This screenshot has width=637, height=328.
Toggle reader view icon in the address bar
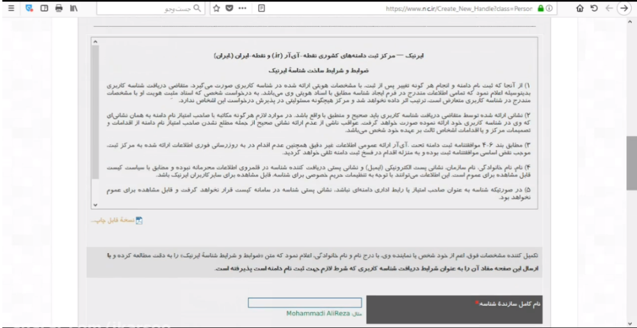pyautogui.click(x=262, y=8)
